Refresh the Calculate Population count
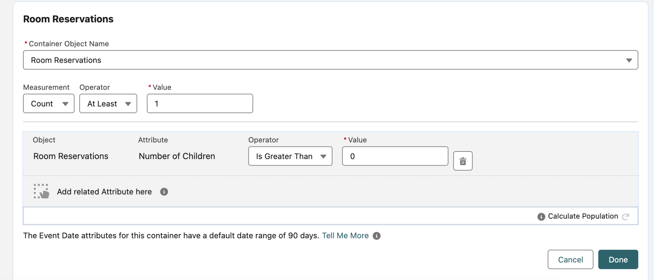Screen dimensions: 654x280 626,217
